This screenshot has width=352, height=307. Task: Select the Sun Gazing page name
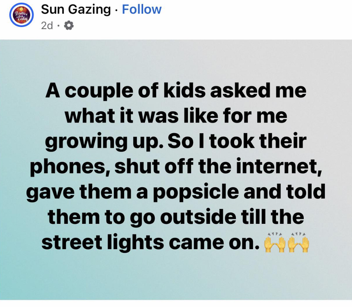point(76,10)
